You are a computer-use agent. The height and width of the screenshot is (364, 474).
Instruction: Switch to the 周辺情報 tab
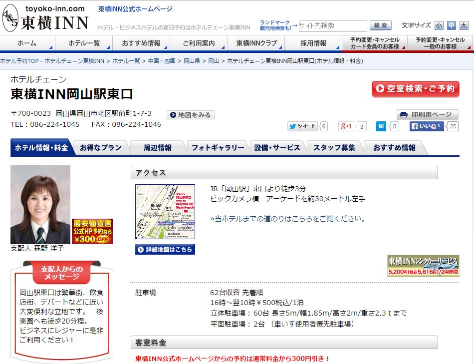click(x=158, y=148)
